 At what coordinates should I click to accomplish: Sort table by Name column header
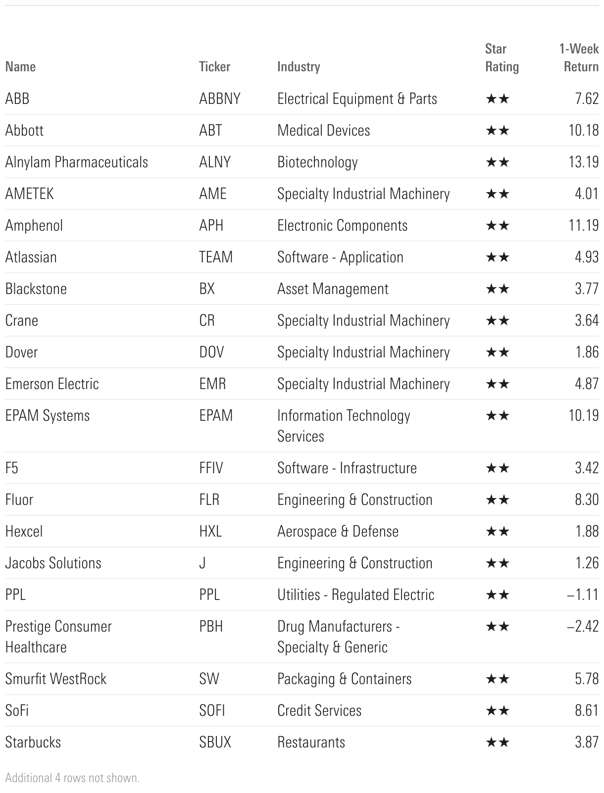click(20, 67)
